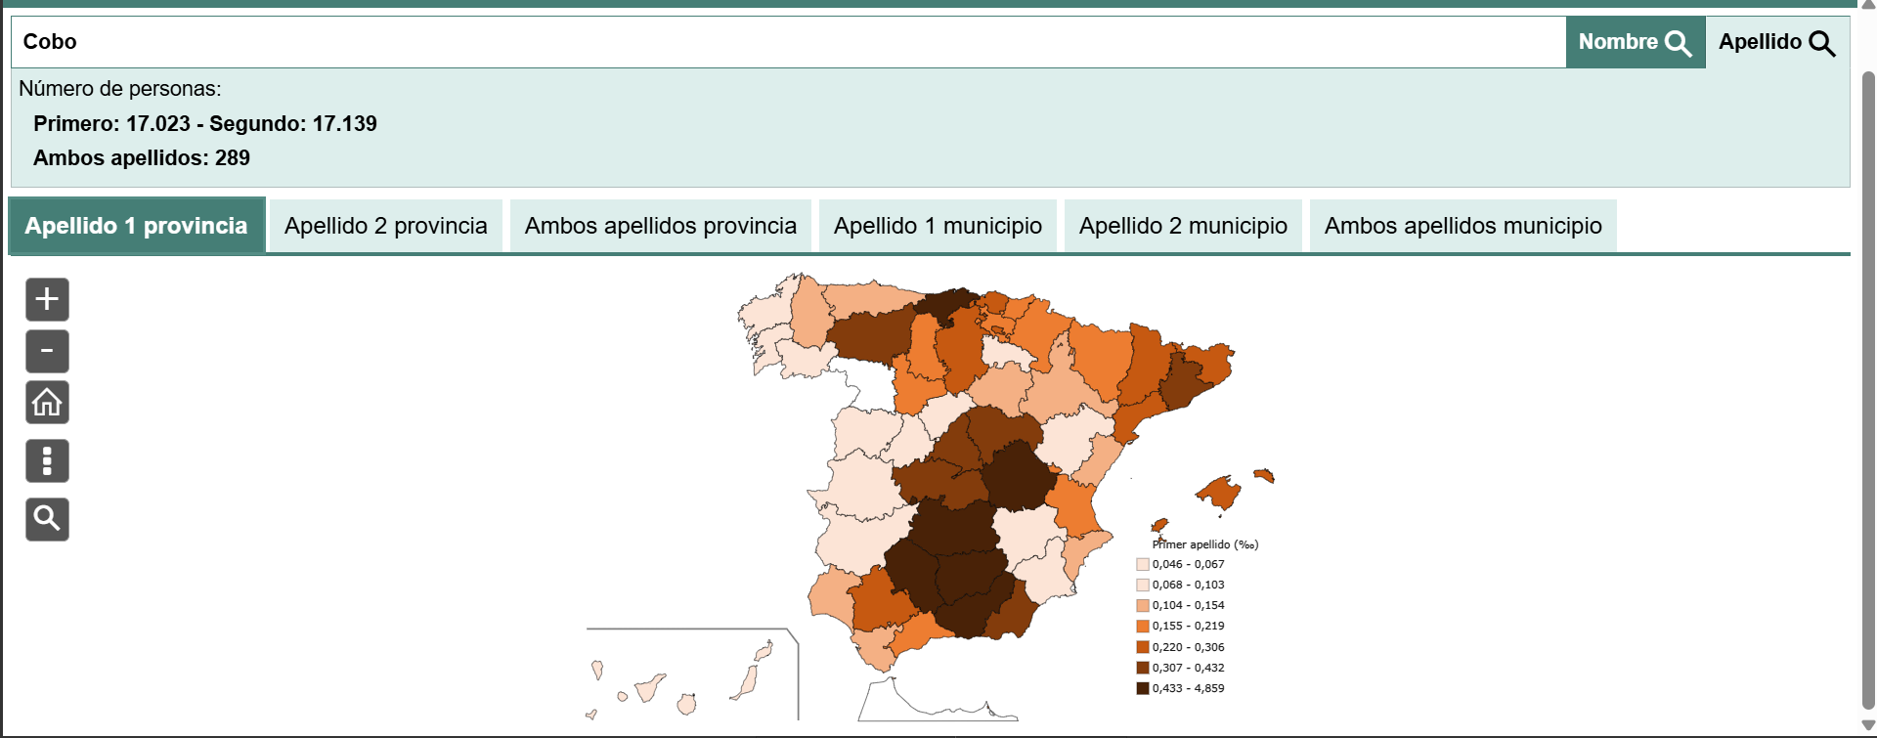View the Ambos apellidos municipio tab

coord(1462,226)
